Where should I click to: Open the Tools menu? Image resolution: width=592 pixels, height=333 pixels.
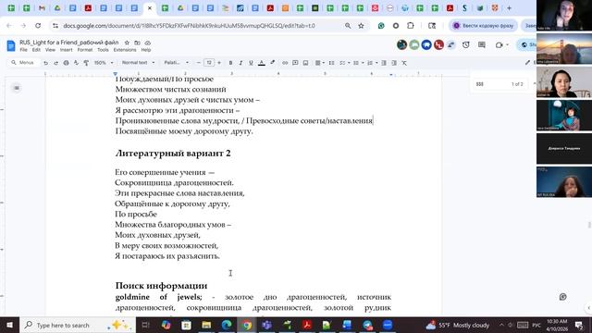(103, 50)
